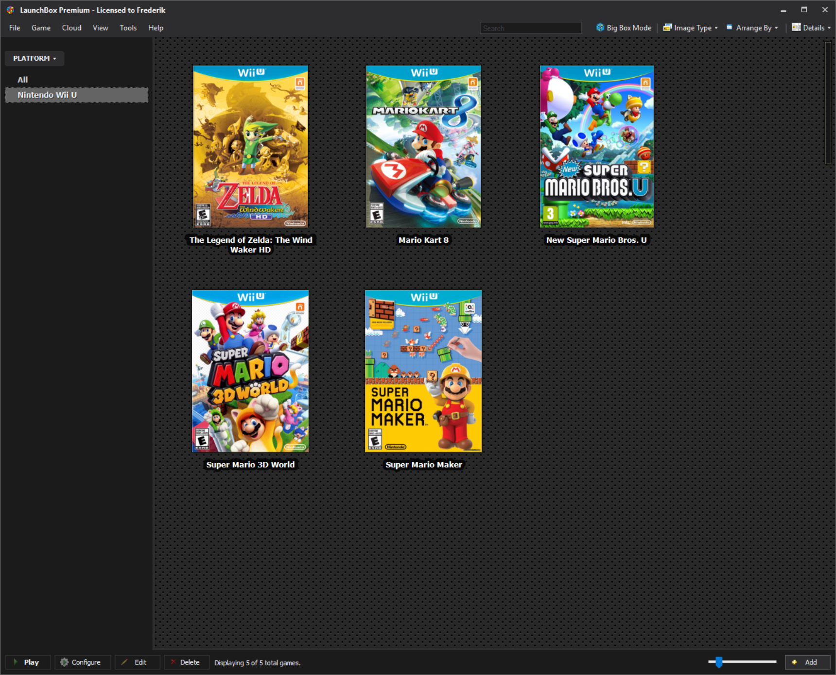Minimize the LaunchBox window

784,10
